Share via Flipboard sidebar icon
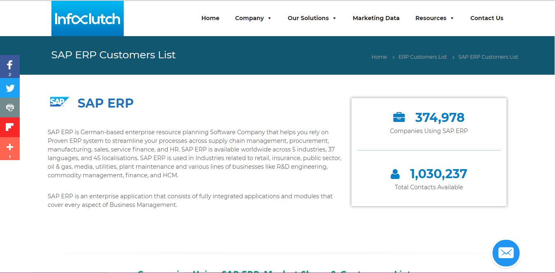The width and height of the screenshot is (555, 273). (x=10, y=127)
